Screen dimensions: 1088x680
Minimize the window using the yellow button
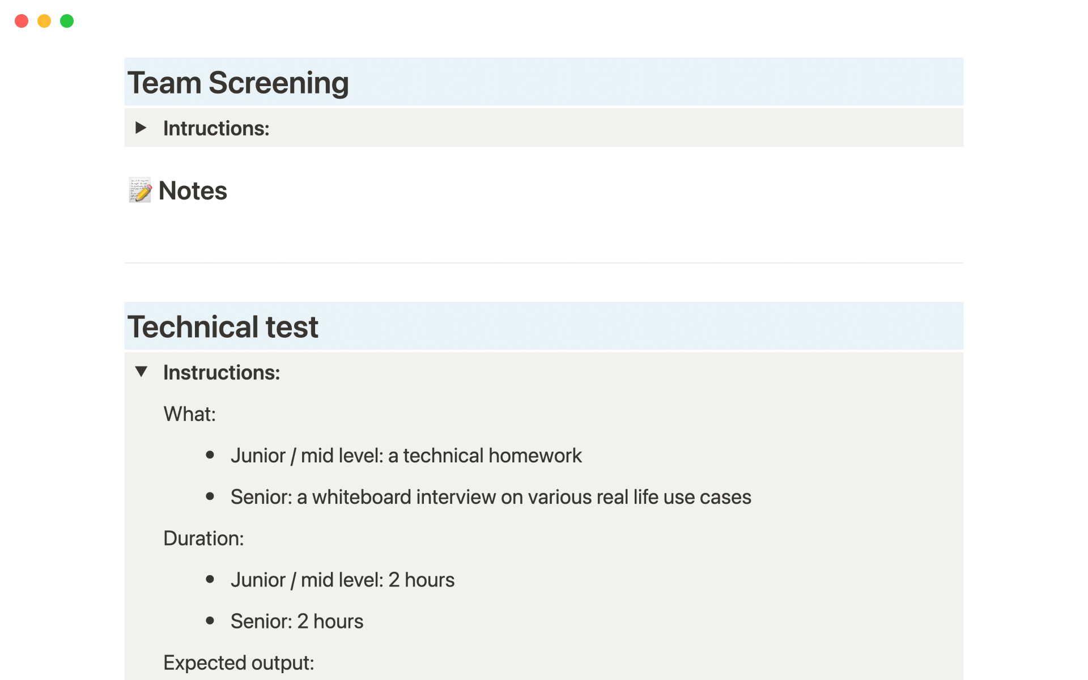44,21
